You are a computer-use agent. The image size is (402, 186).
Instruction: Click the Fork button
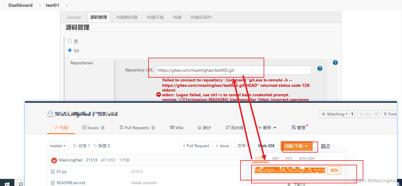390,114
